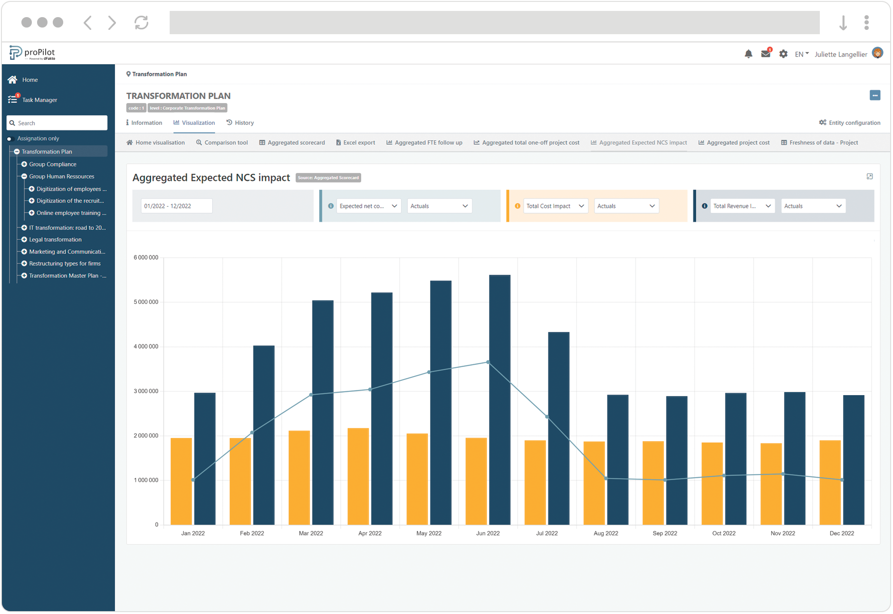Viewport: 893px width, 614px height.
Task: Click the info icon beside Total Cost Impact
Action: click(x=517, y=206)
